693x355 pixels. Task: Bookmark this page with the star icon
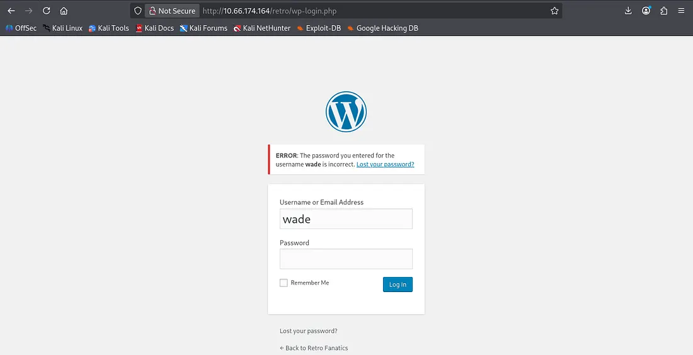[554, 11]
